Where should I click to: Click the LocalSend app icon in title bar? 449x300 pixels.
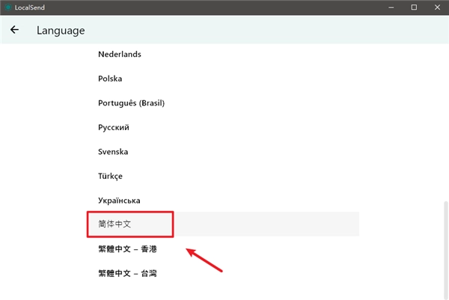8,7
